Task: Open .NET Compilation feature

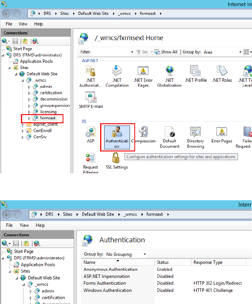Action: click(117, 76)
